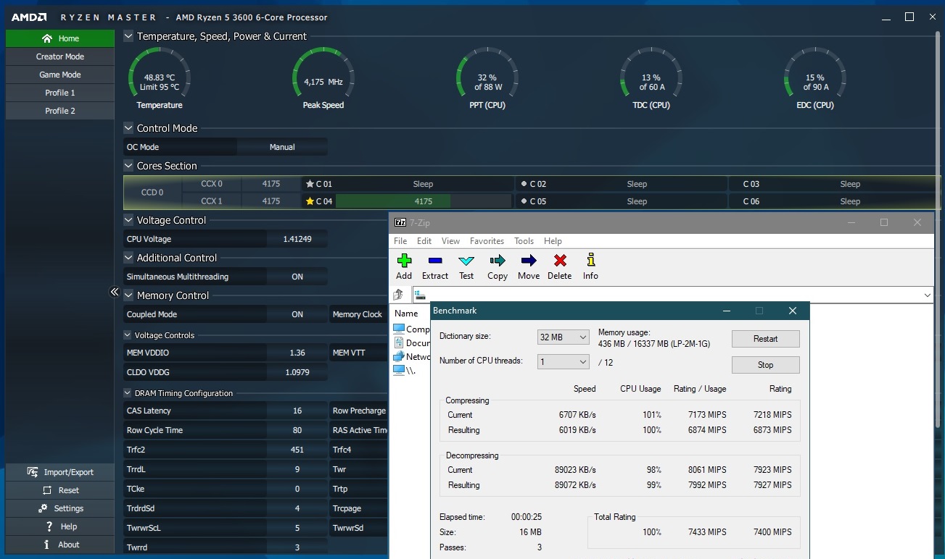Collapse the Cores Section
945x559 pixels.
[128, 166]
